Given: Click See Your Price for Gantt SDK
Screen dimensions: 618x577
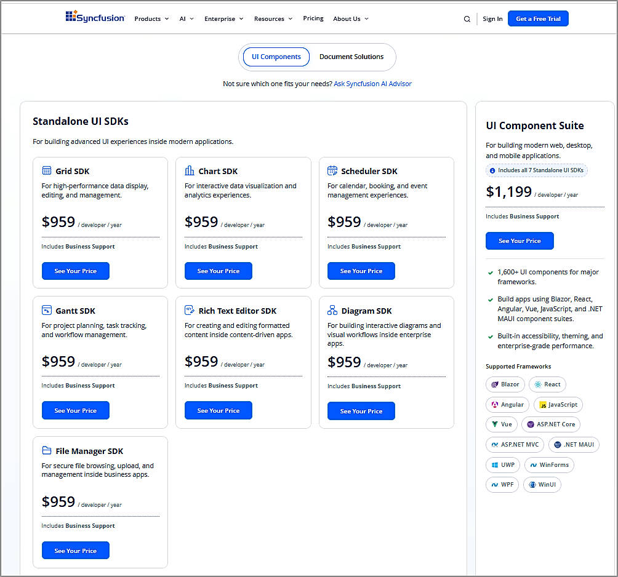Looking at the screenshot, I should tap(76, 410).
